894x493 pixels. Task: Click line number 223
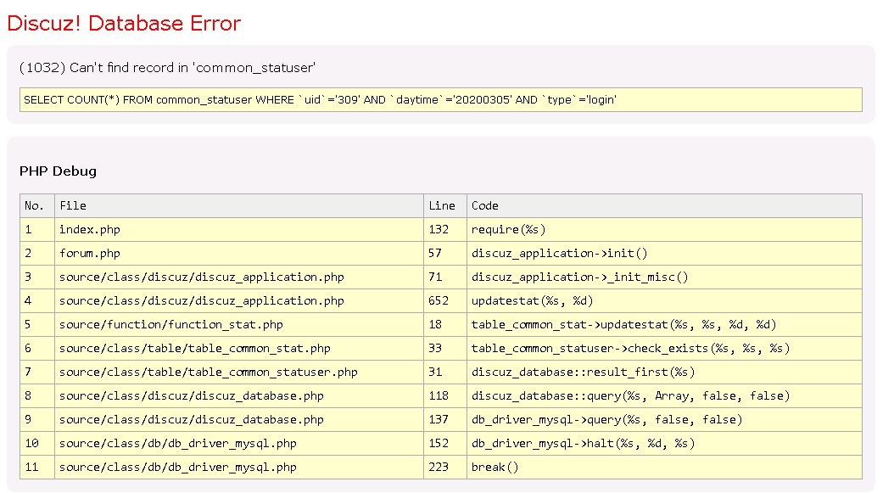[x=444, y=468]
